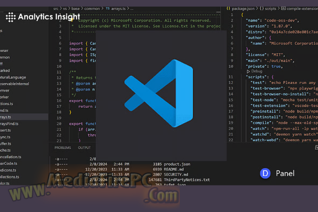Click the Copyright Microsoft Corporation comment line
The width and height of the screenshot is (318, 212).
coord(144,20)
